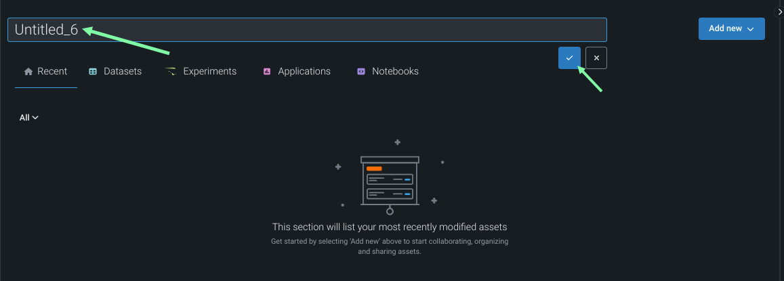The width and height of the screenshot is (784, 281).
Task: Click the chevron beside the All filter
Action: tap(35, 118)
